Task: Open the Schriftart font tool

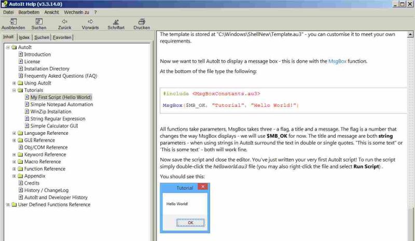Action: tap(116, 22)
